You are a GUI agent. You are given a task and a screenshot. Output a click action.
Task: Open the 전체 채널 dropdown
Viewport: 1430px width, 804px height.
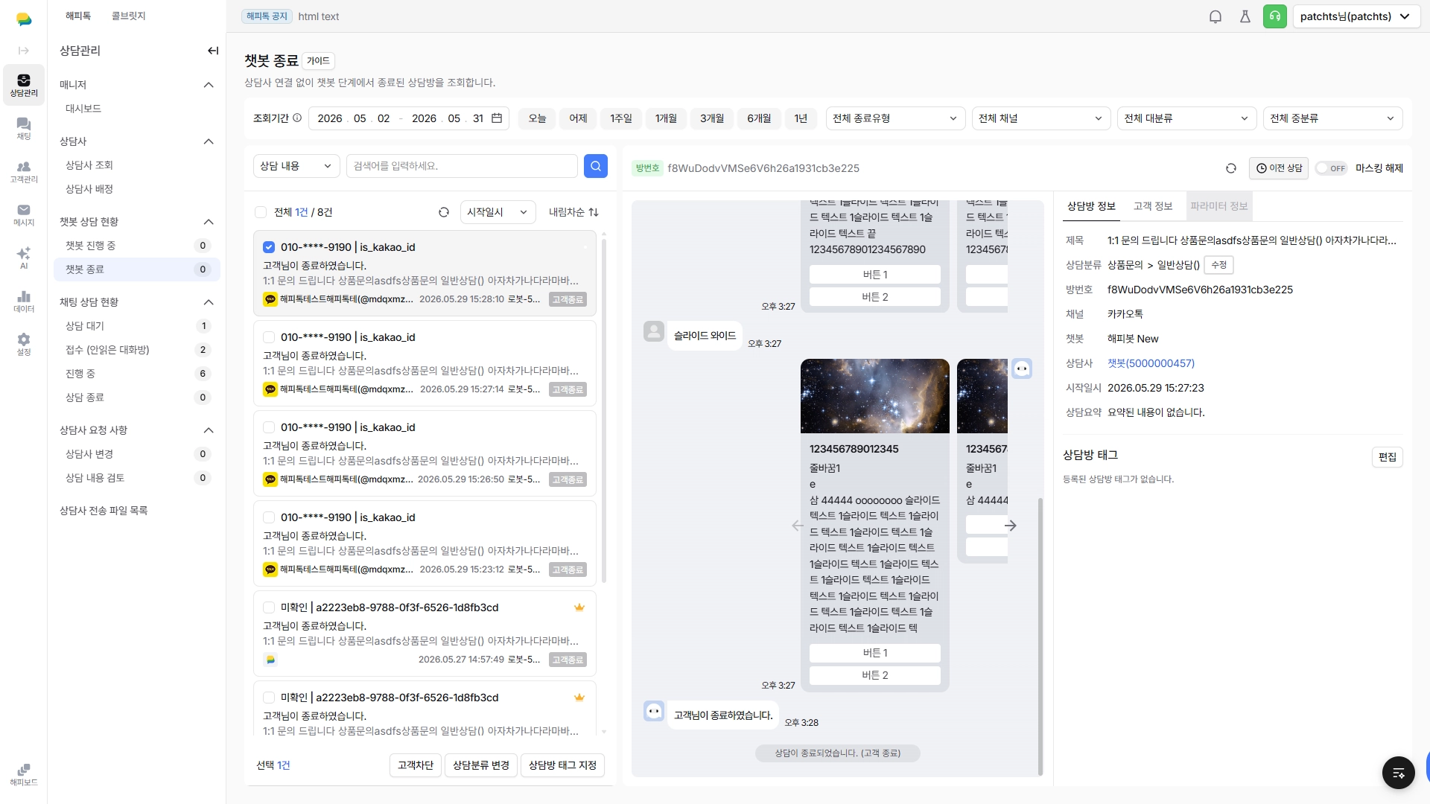click(1040, 118)
